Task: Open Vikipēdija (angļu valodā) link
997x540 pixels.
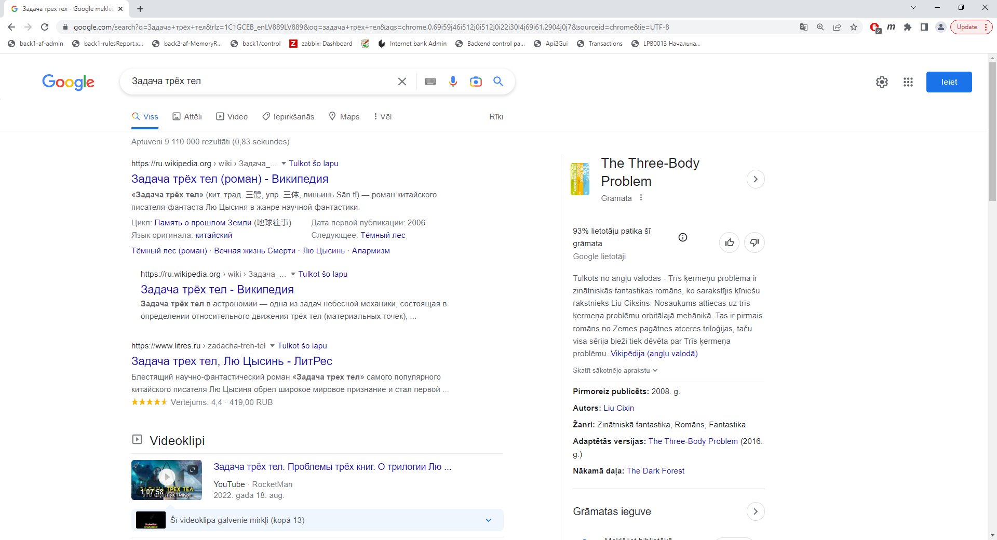Action: (654, 354)
